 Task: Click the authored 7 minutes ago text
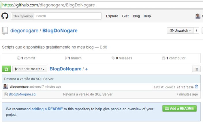[45, 87]
